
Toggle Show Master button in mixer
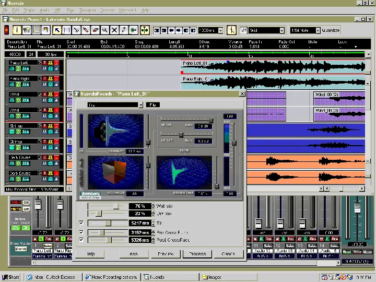click(x=20, y=249)
